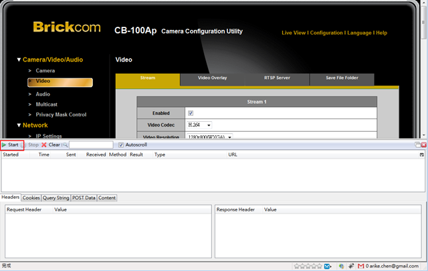428x271 pixels.
Task: Click the globe icon in status bar
Action: tap(342, 266)
